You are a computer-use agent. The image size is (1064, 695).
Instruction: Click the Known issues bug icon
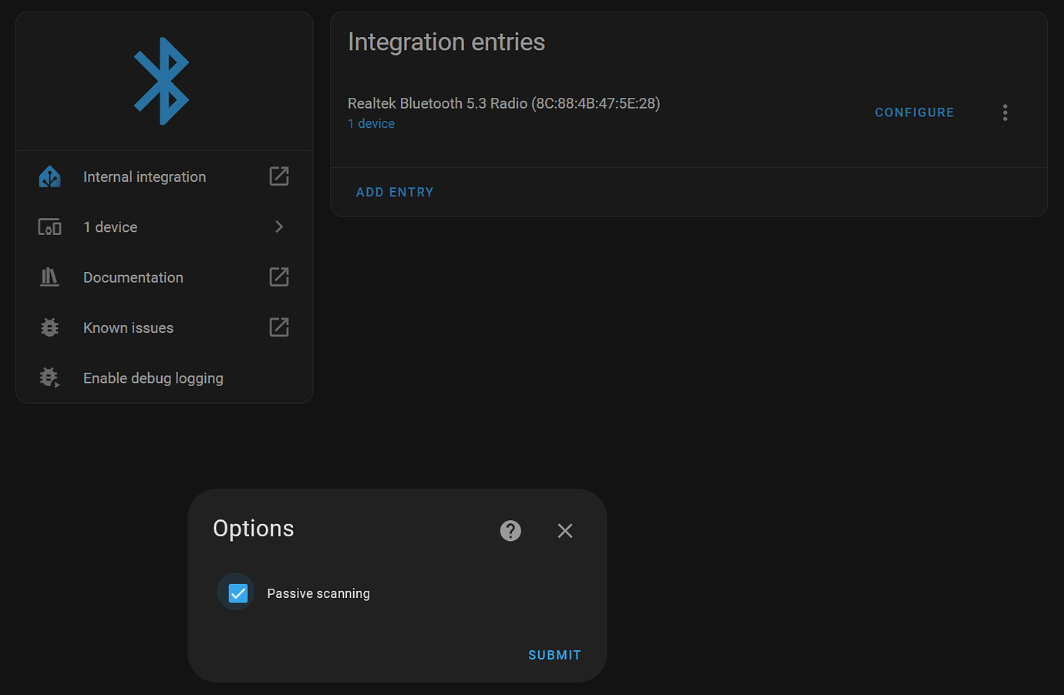click(x=49, y=327)
